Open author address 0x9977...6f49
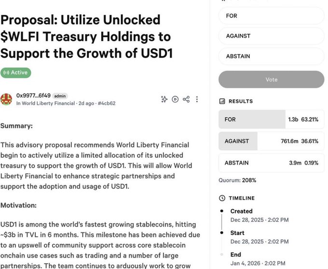The image size is (328, 269). click(33, 95)
